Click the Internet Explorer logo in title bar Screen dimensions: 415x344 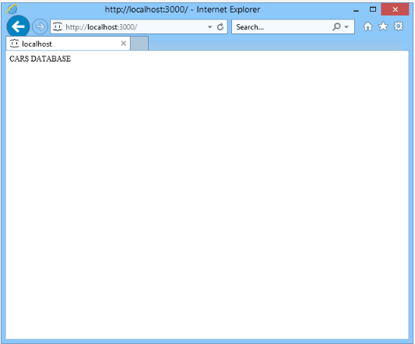(x=12, y=9)
